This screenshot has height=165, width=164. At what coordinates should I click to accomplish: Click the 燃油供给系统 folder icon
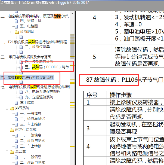12,130
